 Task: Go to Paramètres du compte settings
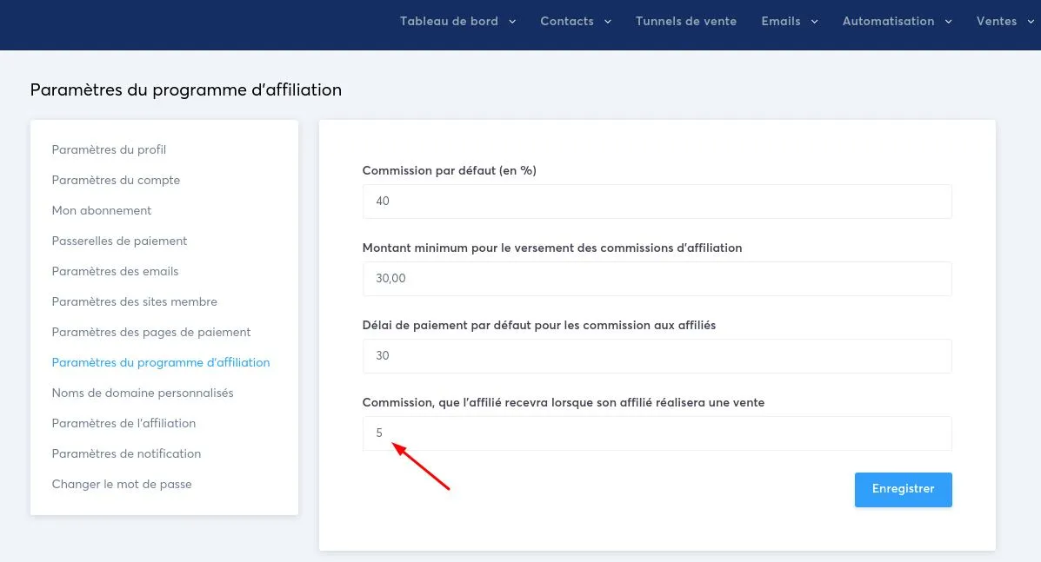[x=116, y=180]
